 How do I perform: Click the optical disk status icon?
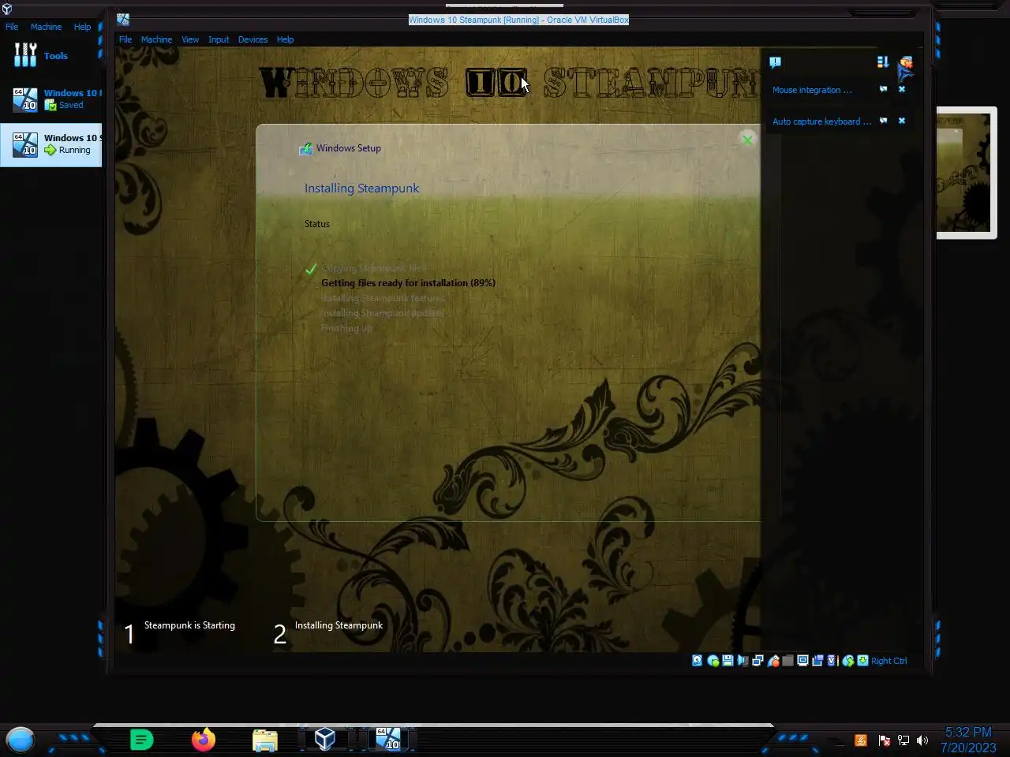(x=713, y=661)
